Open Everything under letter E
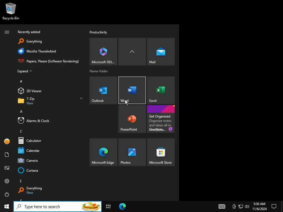This screenshot has height=212, width=283. pos(50,190)
